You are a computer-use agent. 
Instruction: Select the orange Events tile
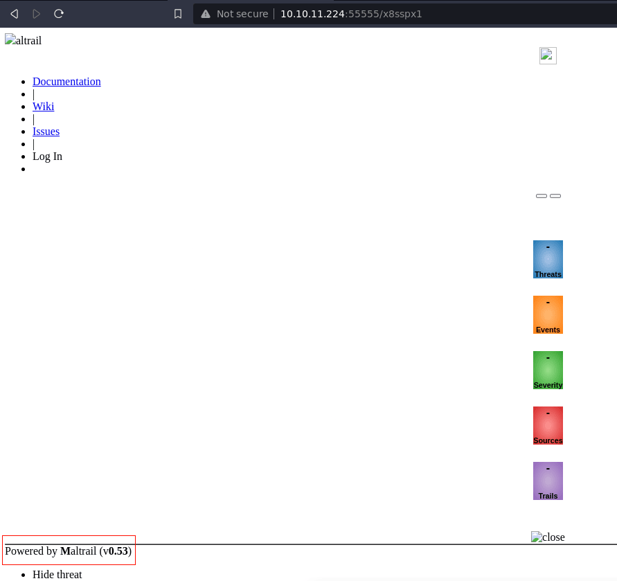(548, 315)
